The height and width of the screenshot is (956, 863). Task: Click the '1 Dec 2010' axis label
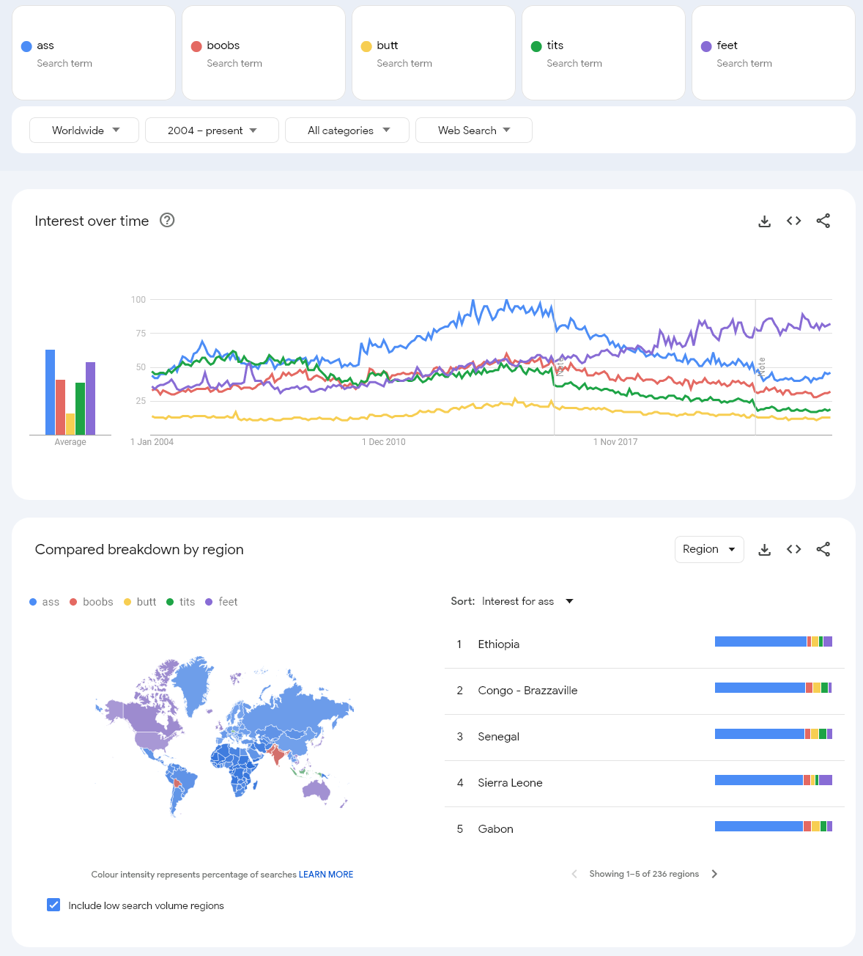384,442
